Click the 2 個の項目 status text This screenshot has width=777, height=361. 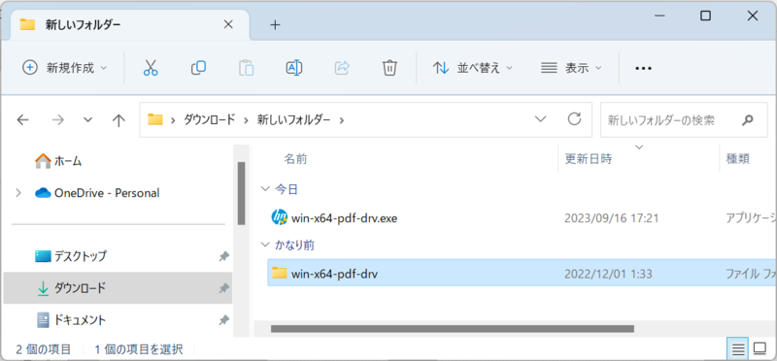click(x=43, y=349)
